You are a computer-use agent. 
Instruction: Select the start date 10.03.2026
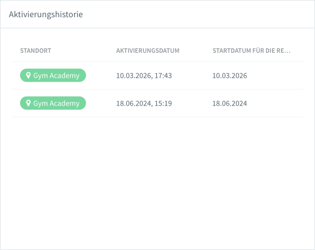coord(230,76)
